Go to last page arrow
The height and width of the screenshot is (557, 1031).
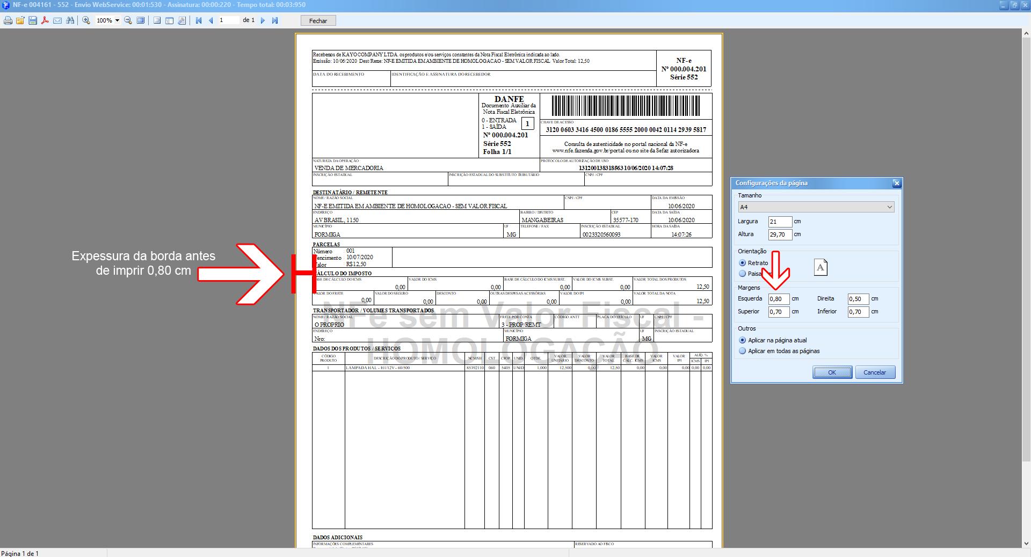click(x=275, y=20)
